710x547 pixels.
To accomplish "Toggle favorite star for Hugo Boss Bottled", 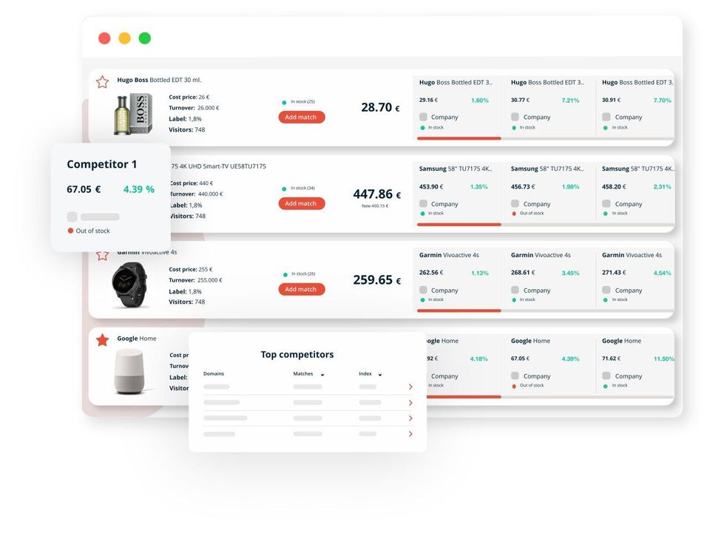I will [x=102, y=82].
